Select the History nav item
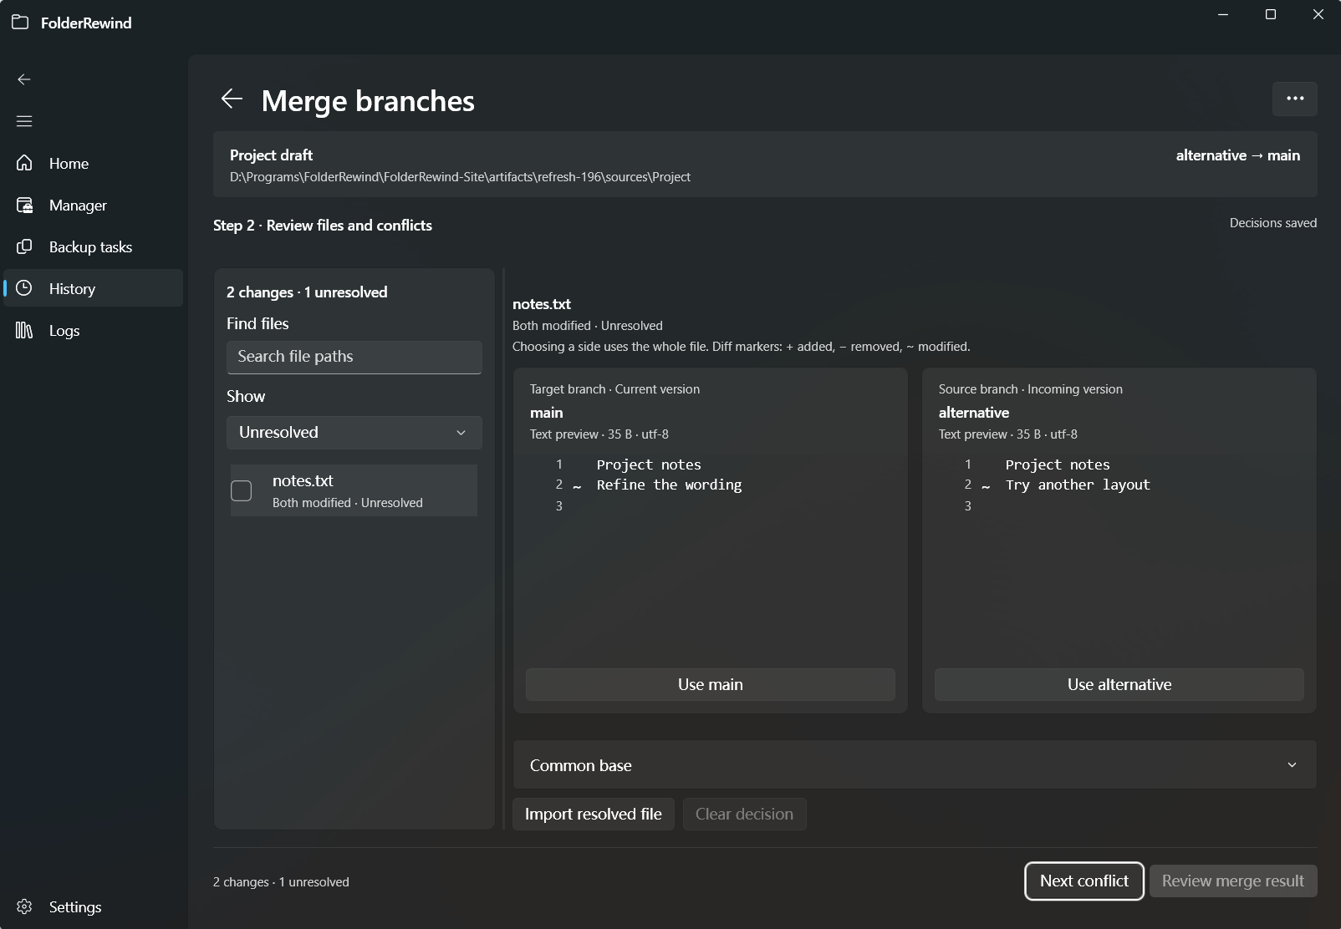 [93, 288]
